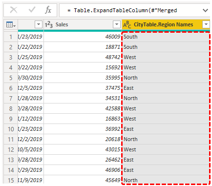
Task: Select row number 8
Action: pyautogui.click(x=11, y=108)
